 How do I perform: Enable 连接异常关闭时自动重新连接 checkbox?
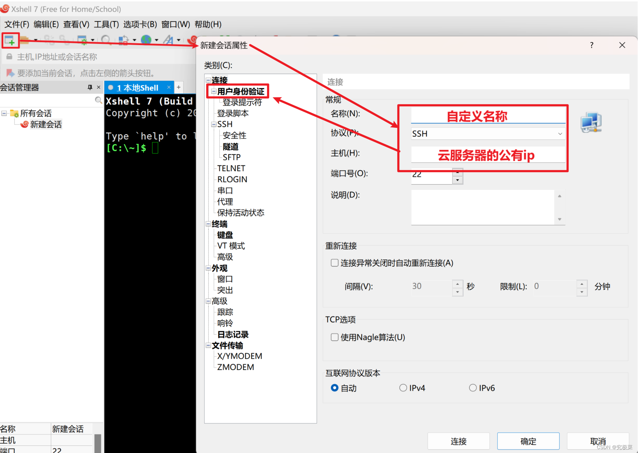tap(335, 263)
